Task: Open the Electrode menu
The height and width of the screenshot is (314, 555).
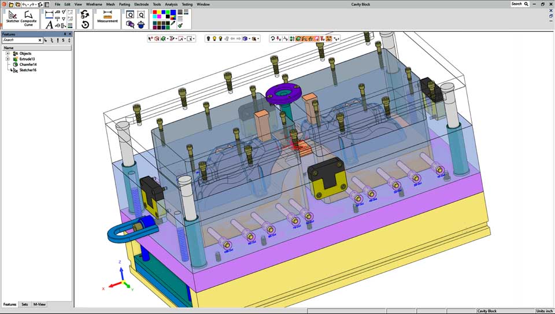Action: [x=141, y=5]
